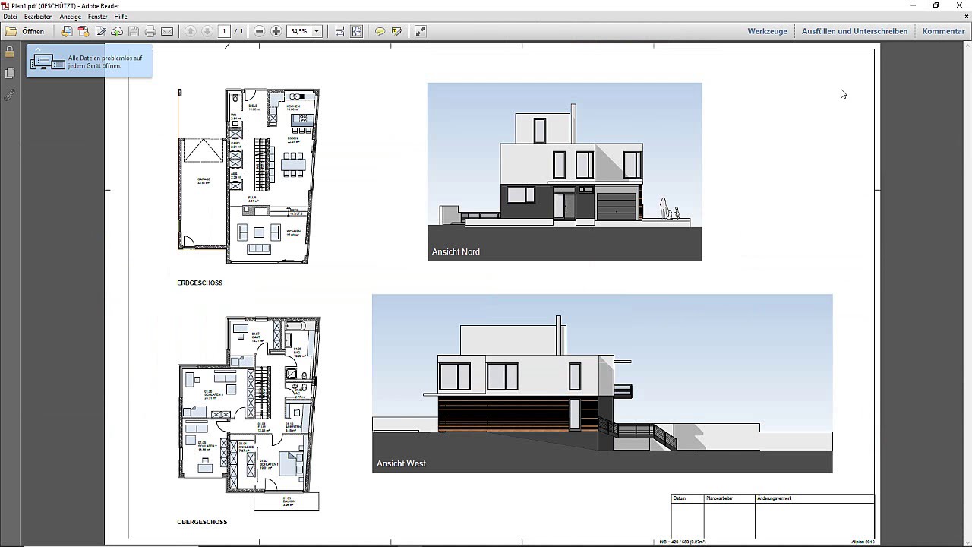Switch to read mode icon
The width and height of the screenshot is (972, 547).
(420, 31)
